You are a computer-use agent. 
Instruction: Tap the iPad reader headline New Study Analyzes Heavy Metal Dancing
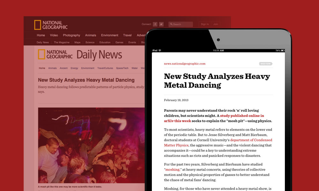pos(217,81)
